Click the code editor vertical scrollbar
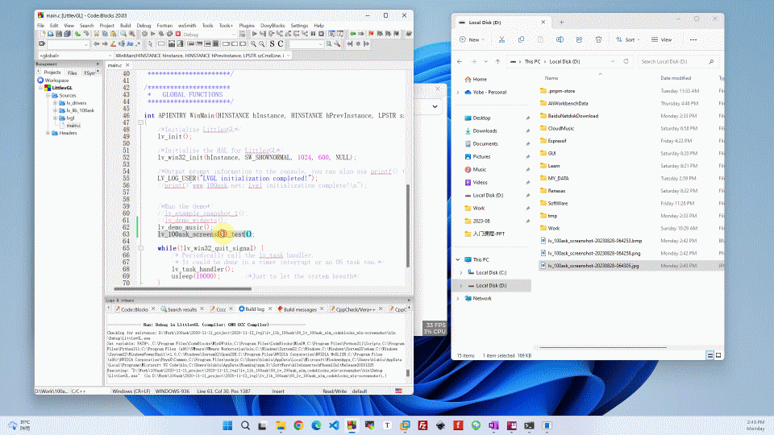This screenshot has width=774, height=435. (408, 226)
